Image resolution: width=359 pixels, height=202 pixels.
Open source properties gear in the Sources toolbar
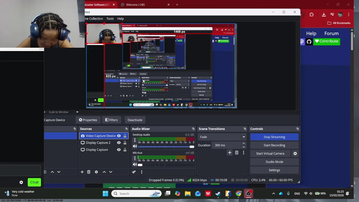click(96, 172)
